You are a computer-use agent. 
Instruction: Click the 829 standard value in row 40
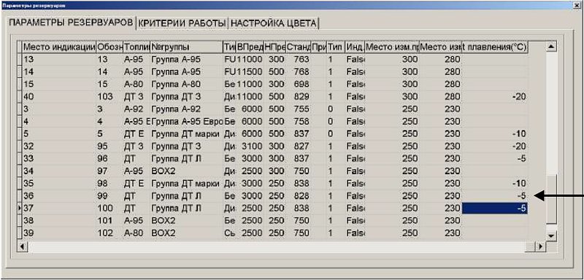click(x=299, y=97)
